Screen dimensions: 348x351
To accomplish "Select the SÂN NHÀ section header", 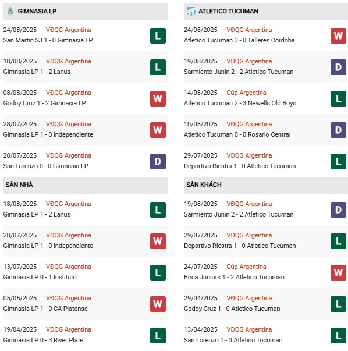I will point(86,185).
